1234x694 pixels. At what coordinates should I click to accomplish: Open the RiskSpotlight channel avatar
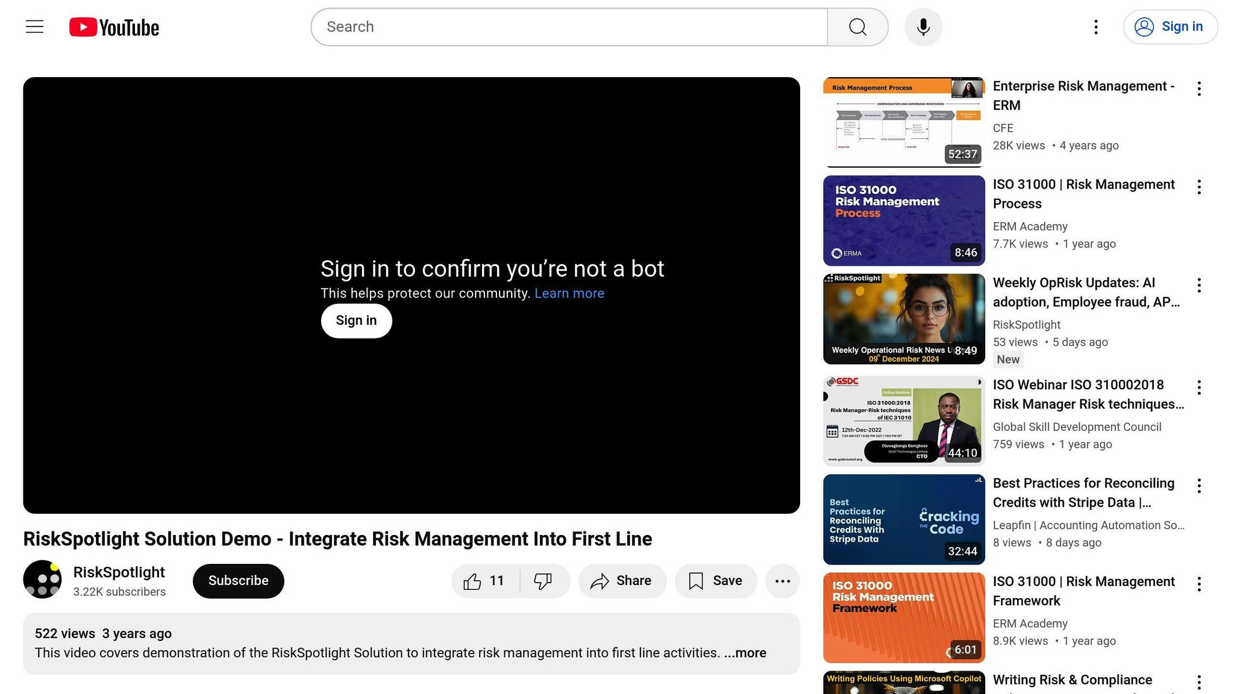point(42,579)
